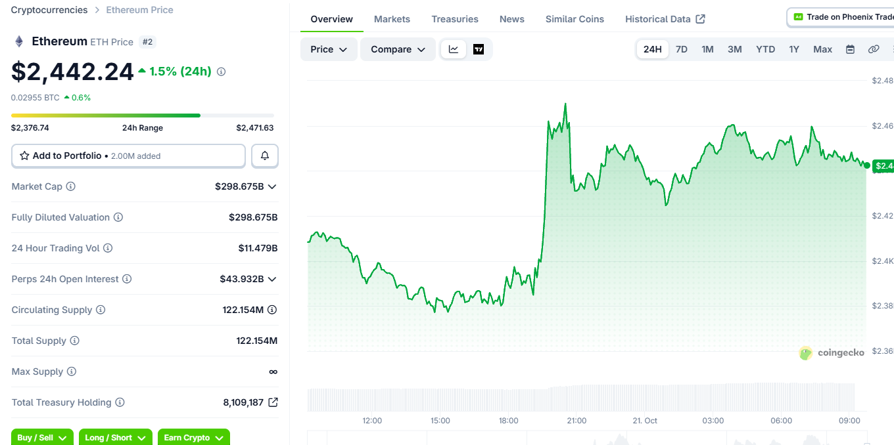
Task: Click the $298.675B Fully Diluted Valuation value
Action: [x=253, y=217]
